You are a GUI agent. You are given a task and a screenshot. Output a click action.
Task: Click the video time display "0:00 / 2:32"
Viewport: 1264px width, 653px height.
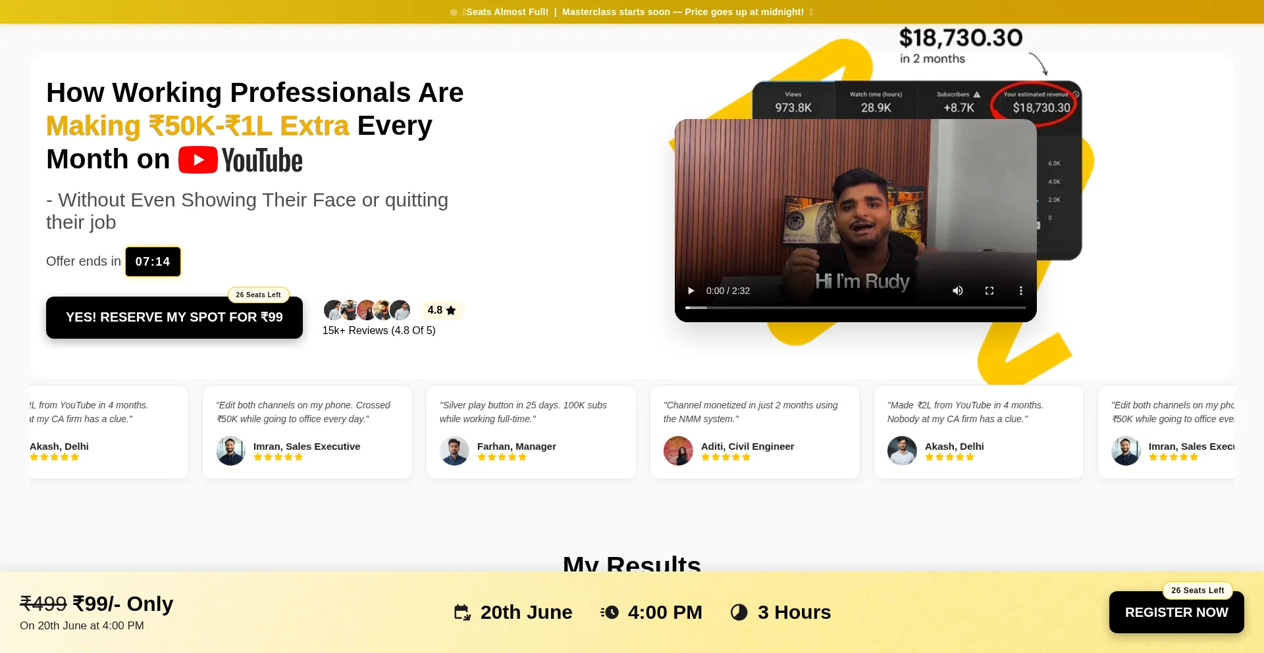[728, 291]
